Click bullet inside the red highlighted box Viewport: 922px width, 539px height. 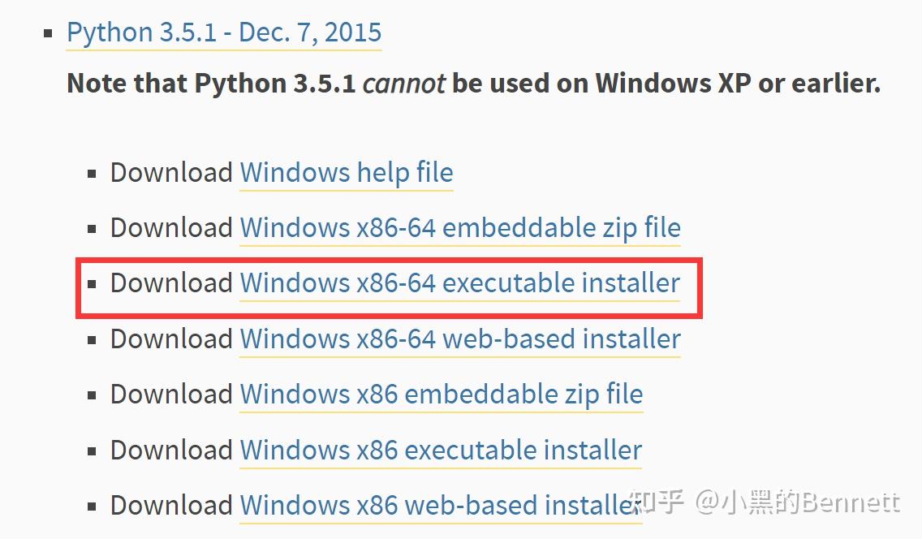(x=92, y=284)
